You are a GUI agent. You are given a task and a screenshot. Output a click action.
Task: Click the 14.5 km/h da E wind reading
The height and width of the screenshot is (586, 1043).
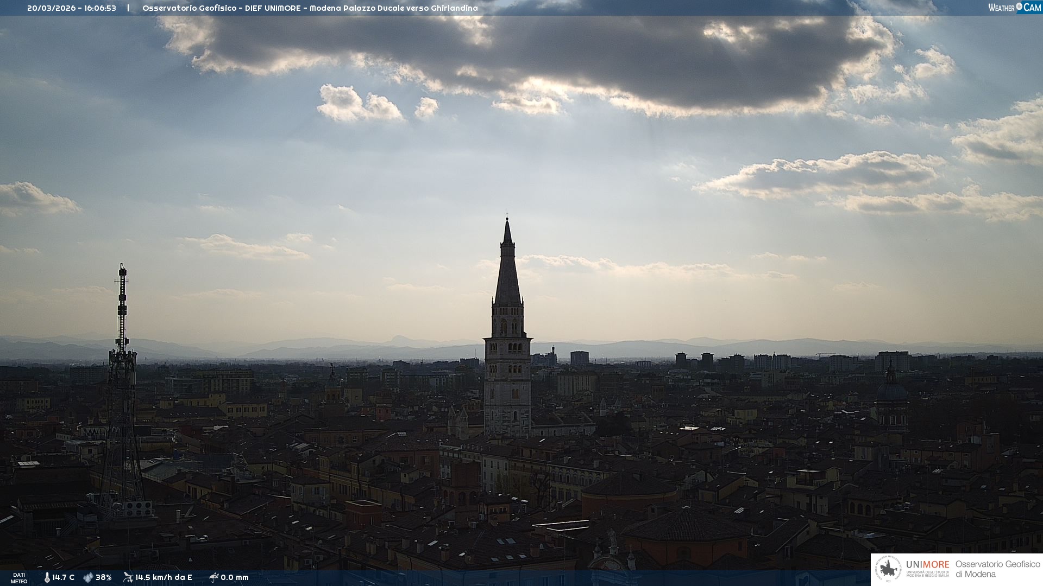point(164,577)
